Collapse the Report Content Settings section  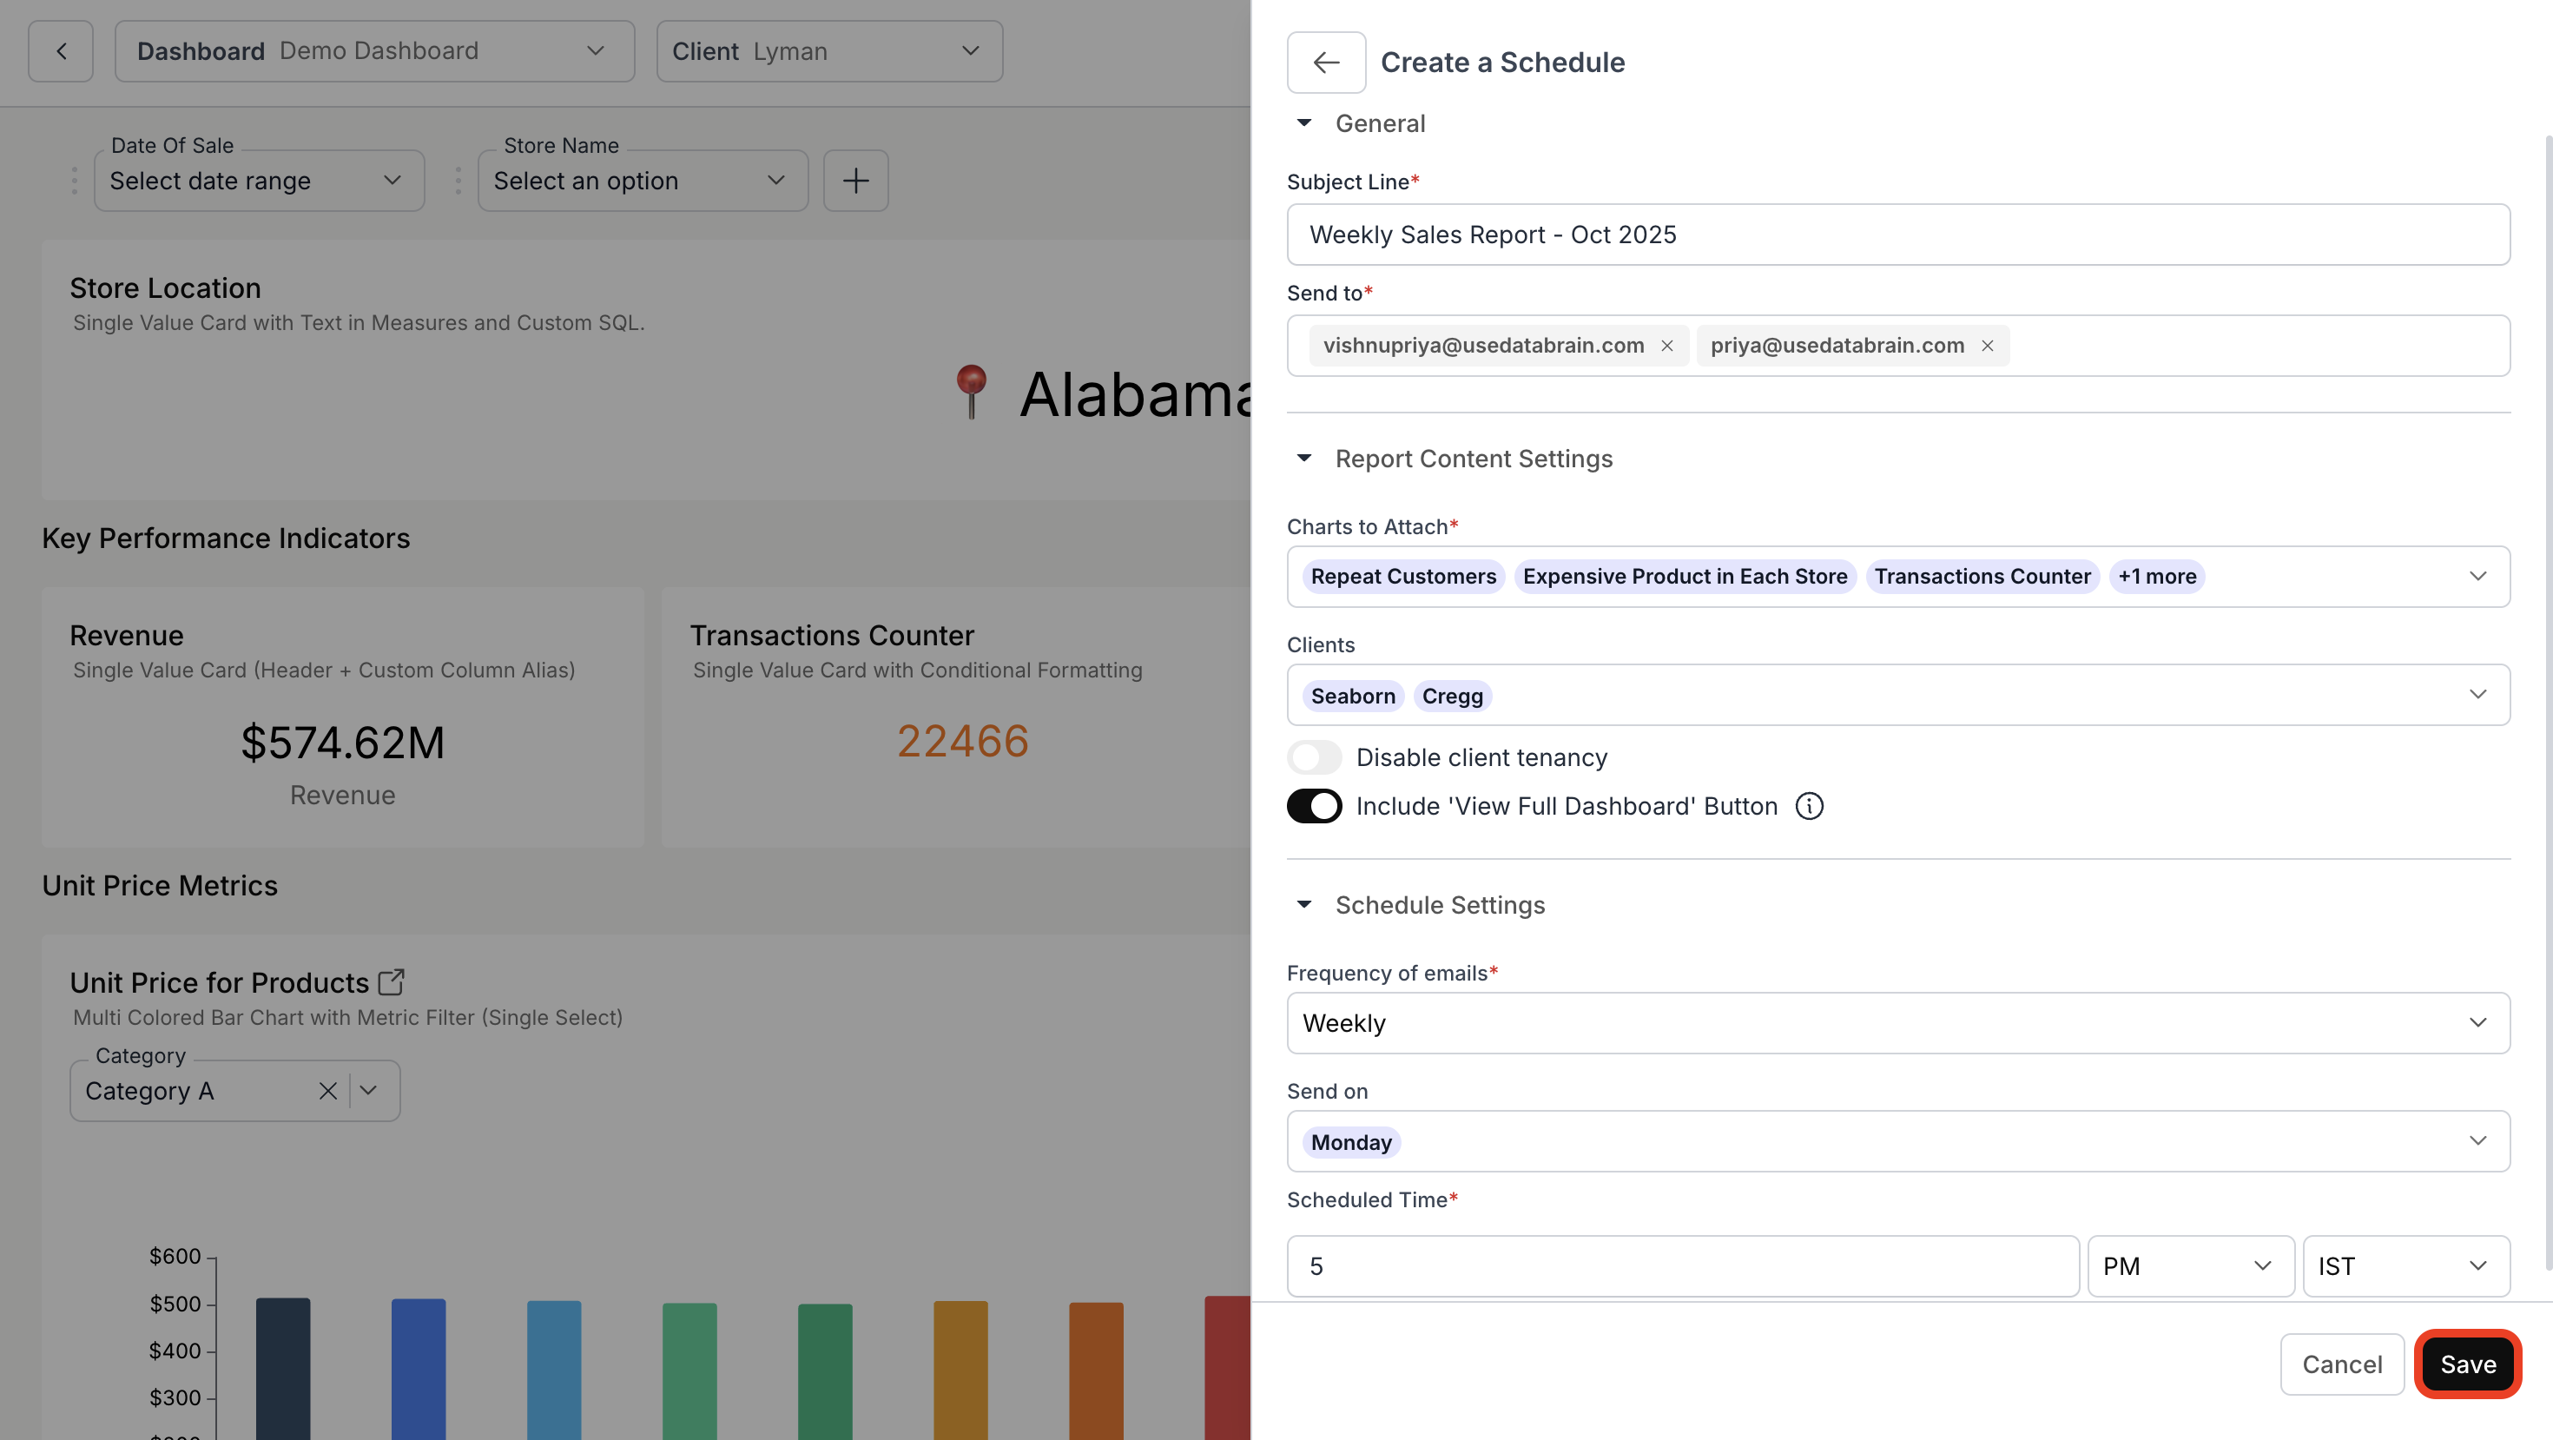point(1304,459)
